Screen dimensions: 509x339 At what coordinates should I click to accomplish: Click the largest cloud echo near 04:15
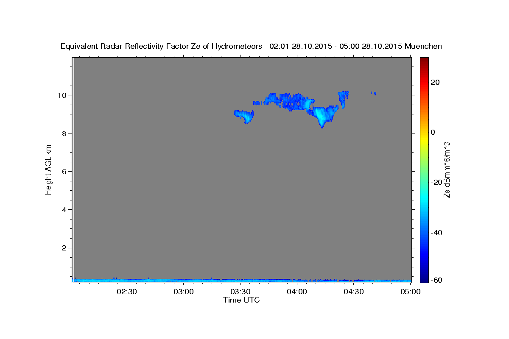coord(322,114)
